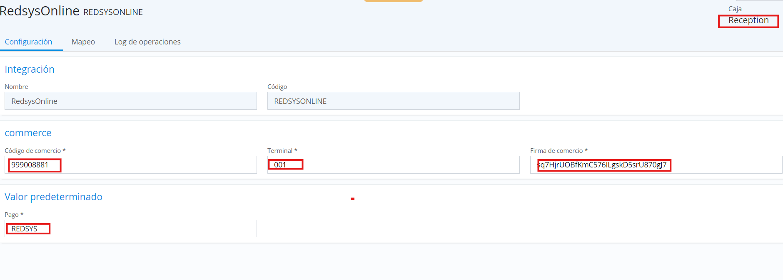783x280 pixels.
Task: Open the Mapeo tab
Action: click(83, 42)
